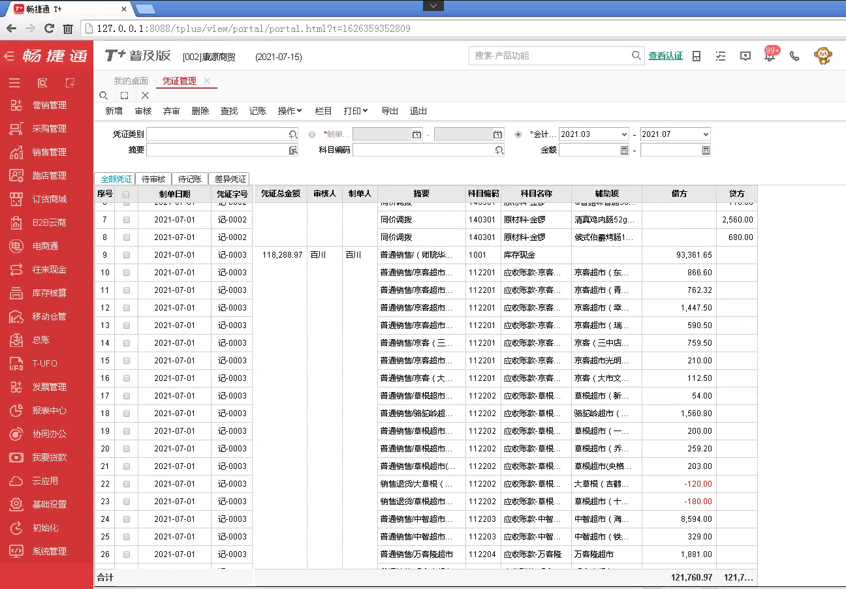This screenshot has width=846, height=589.
Task: Click the fullscreen icon below tabs
Action: tap(124, 95)
